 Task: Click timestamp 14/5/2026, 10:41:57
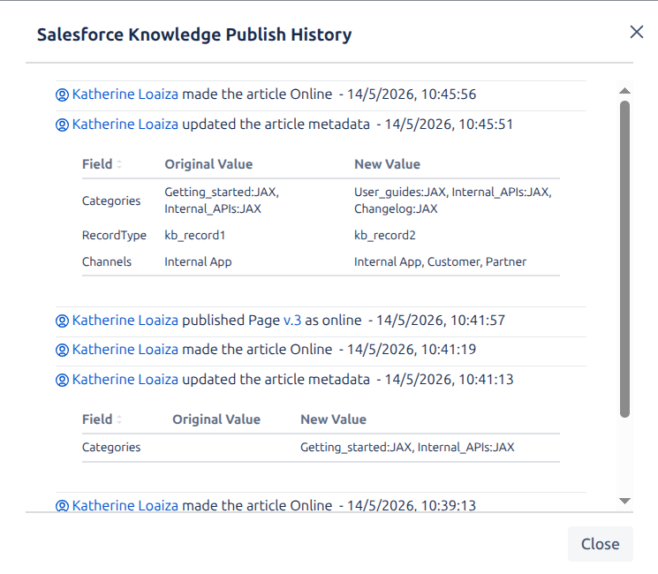441,321
